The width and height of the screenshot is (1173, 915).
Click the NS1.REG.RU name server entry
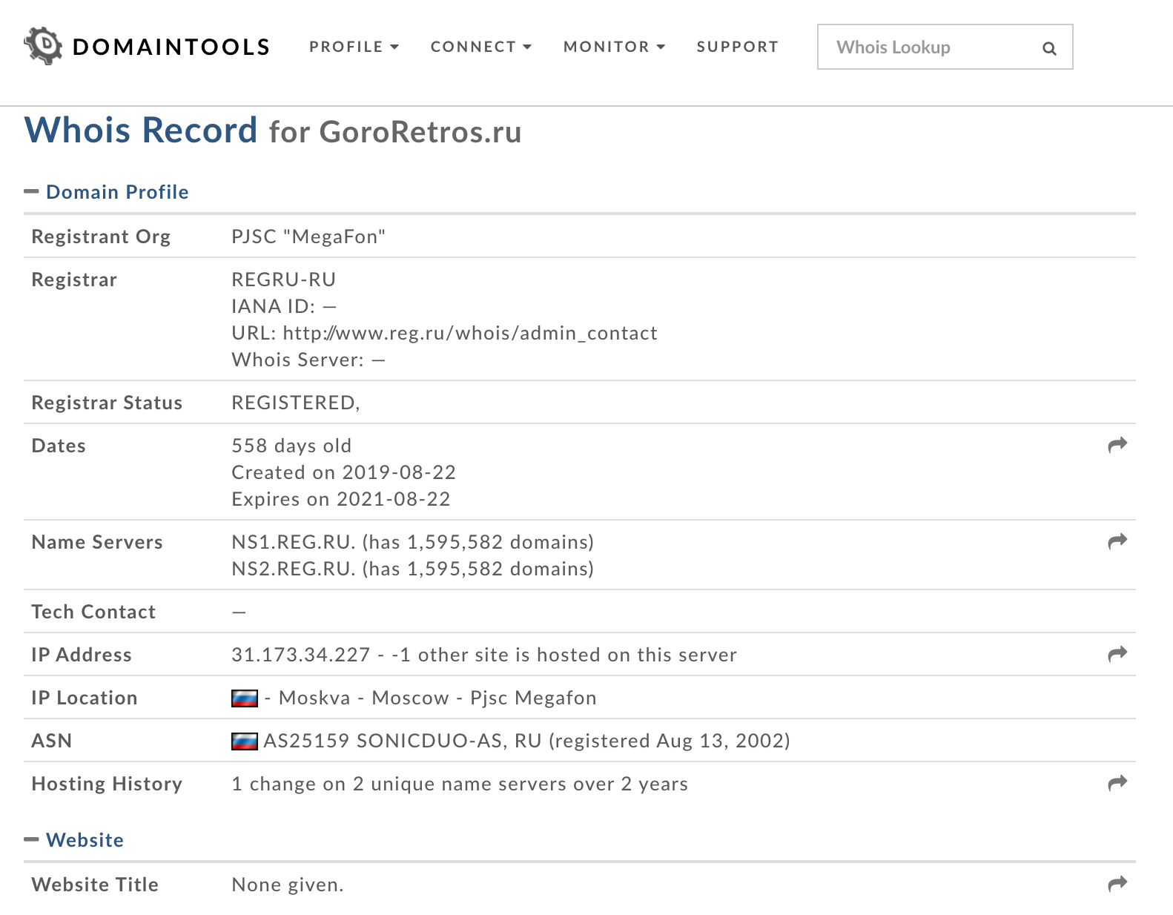click(413, 542)
